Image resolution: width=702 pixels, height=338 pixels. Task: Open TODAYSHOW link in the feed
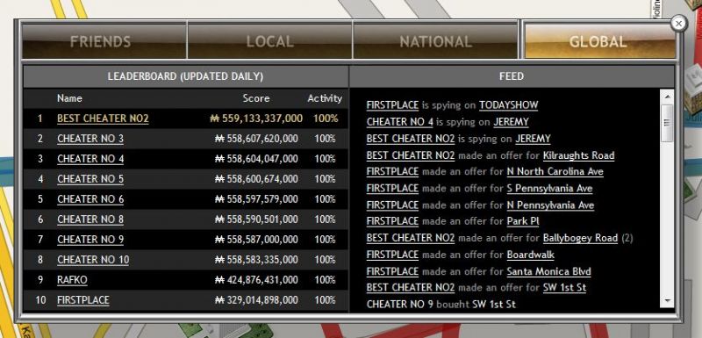point(509,105)
